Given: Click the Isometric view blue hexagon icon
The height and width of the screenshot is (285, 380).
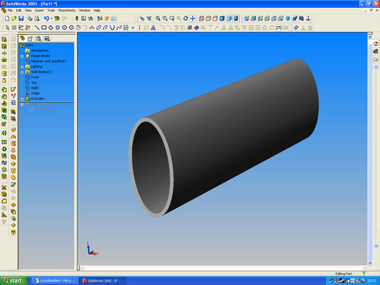Looking at the screenshot, I should point(287,18).
